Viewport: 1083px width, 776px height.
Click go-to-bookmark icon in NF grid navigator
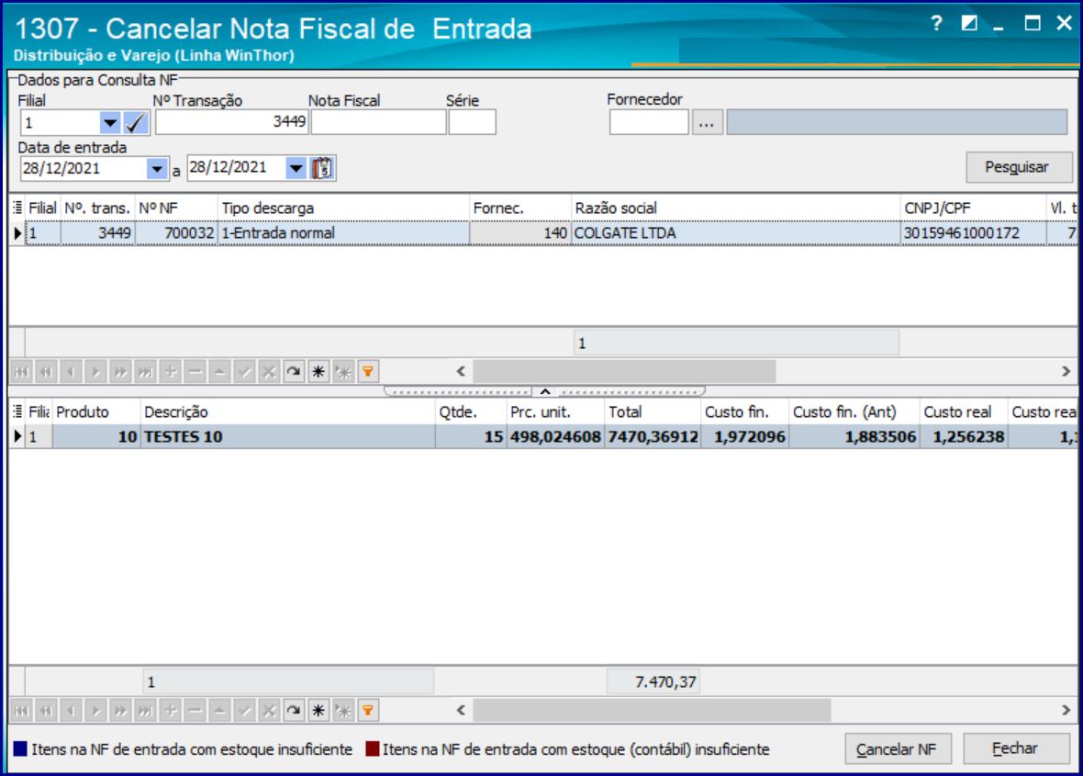[343, 372]
